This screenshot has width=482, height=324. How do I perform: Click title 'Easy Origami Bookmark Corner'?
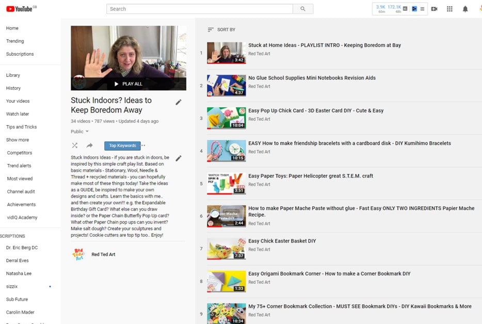[x=329, y=273]
